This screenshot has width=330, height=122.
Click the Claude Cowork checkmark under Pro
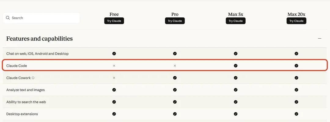(175, 78)
